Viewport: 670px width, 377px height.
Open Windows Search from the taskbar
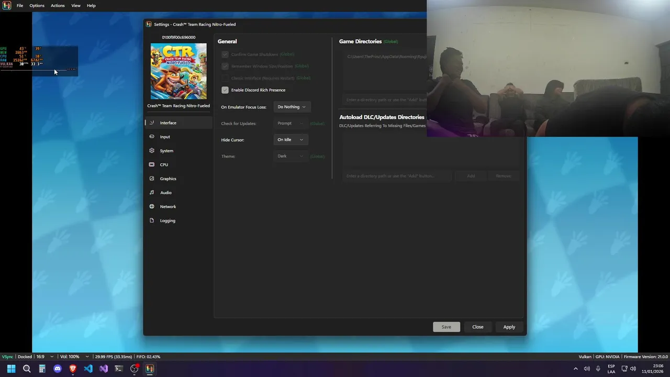[27, 369]
